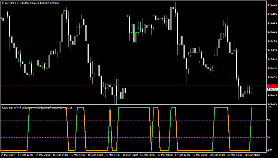Click the 138.836 price scale label
The width and height of the screenshot is (278, 158).
pyautogui.click(x=272, y=104)
